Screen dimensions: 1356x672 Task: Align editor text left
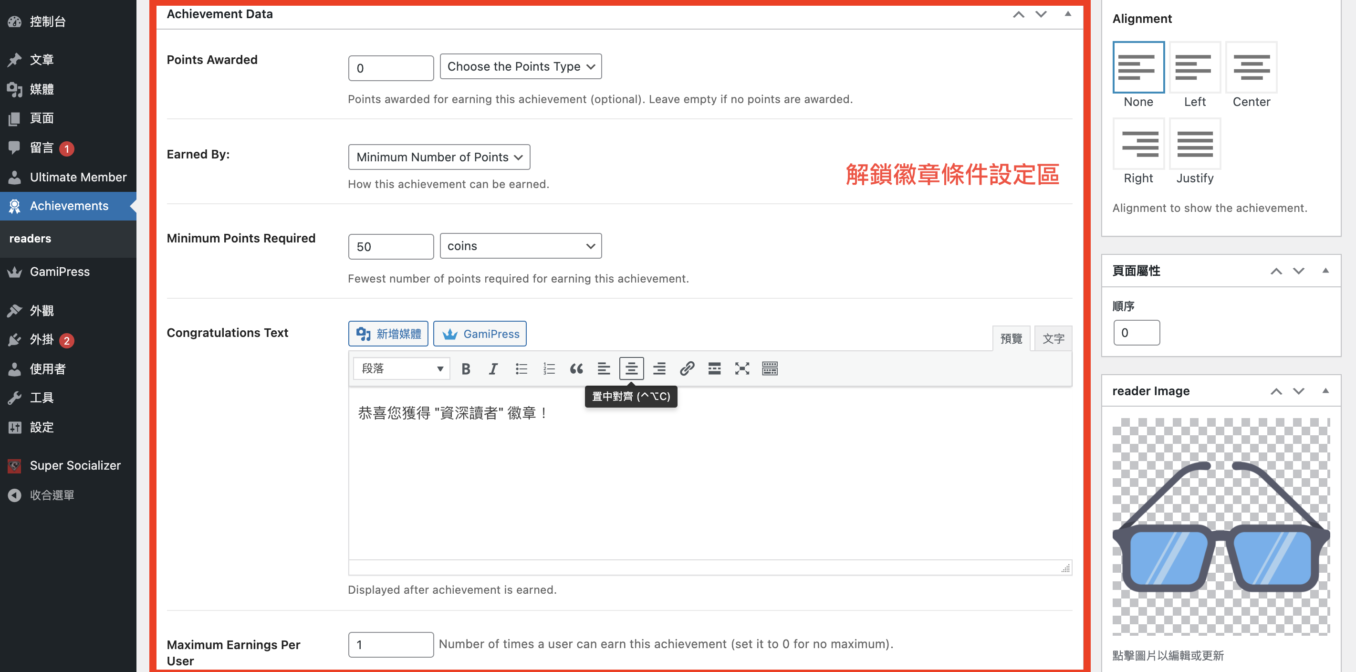[x=604, y=368]
